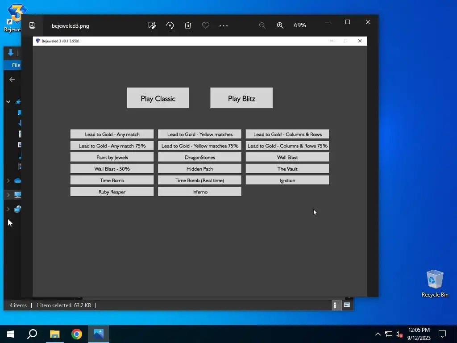Zoom in using the plus magnifier icon
This screenshot has height=343, width=457.
tap(280, 25)
